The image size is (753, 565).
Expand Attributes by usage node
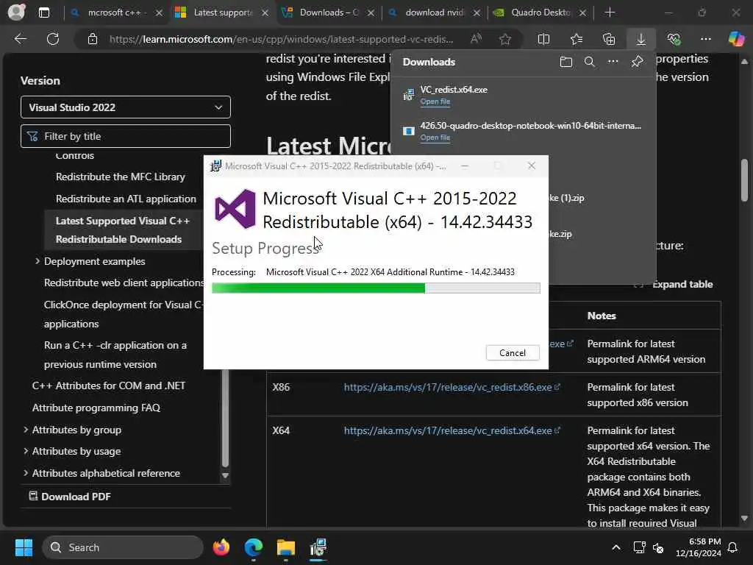[x=26, y=451]
